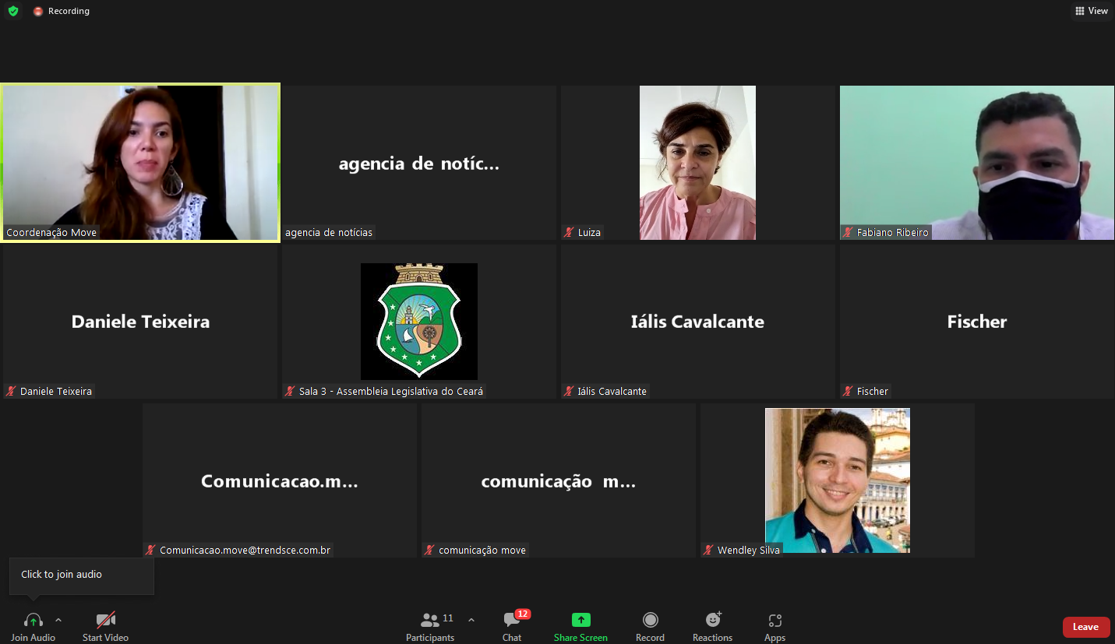The image size is (1115, 644).
Task: Click the red Leave button
Action: [1085, 627]
